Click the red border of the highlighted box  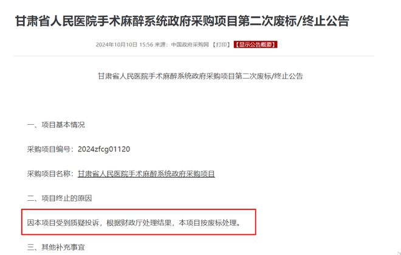tap(139, 209)
